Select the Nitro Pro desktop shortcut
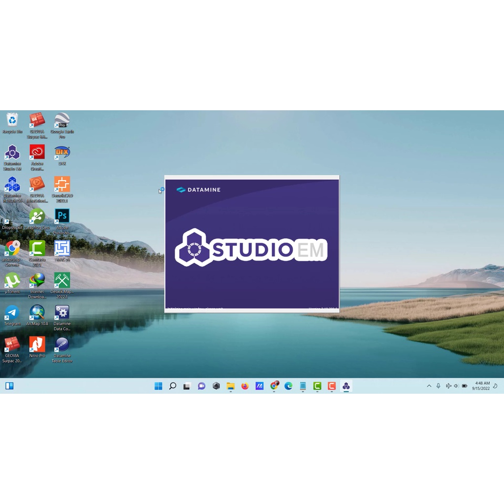 click(x=37, y=347)
